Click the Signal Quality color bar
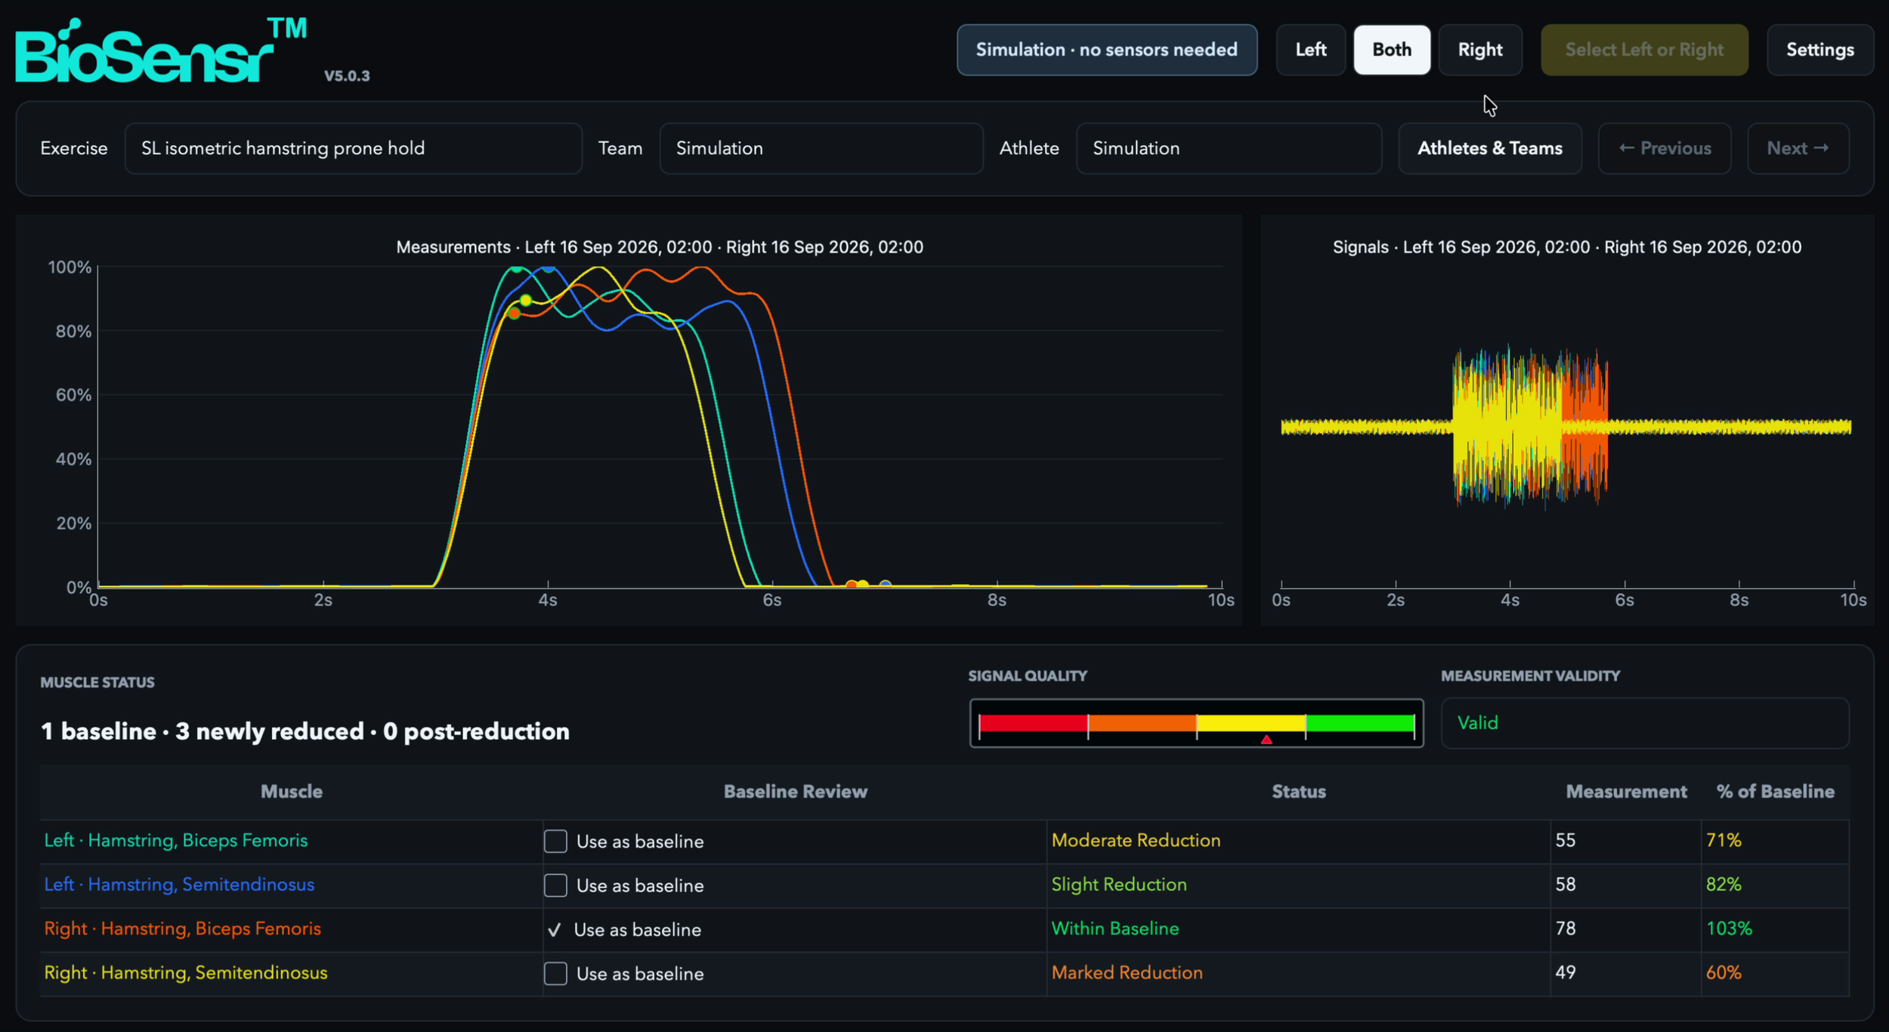 1196,723
